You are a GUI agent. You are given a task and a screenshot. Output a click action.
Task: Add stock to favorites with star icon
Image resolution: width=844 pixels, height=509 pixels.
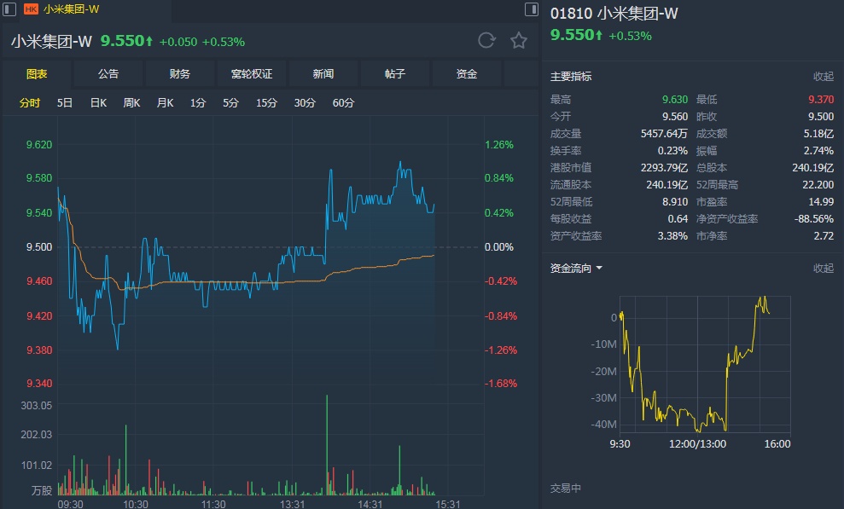pos(519,40)
